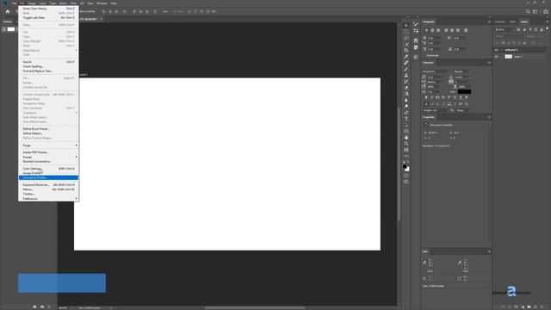Hide the Layer 1 layer
This screenshot has width=551, height=310.
497,57
